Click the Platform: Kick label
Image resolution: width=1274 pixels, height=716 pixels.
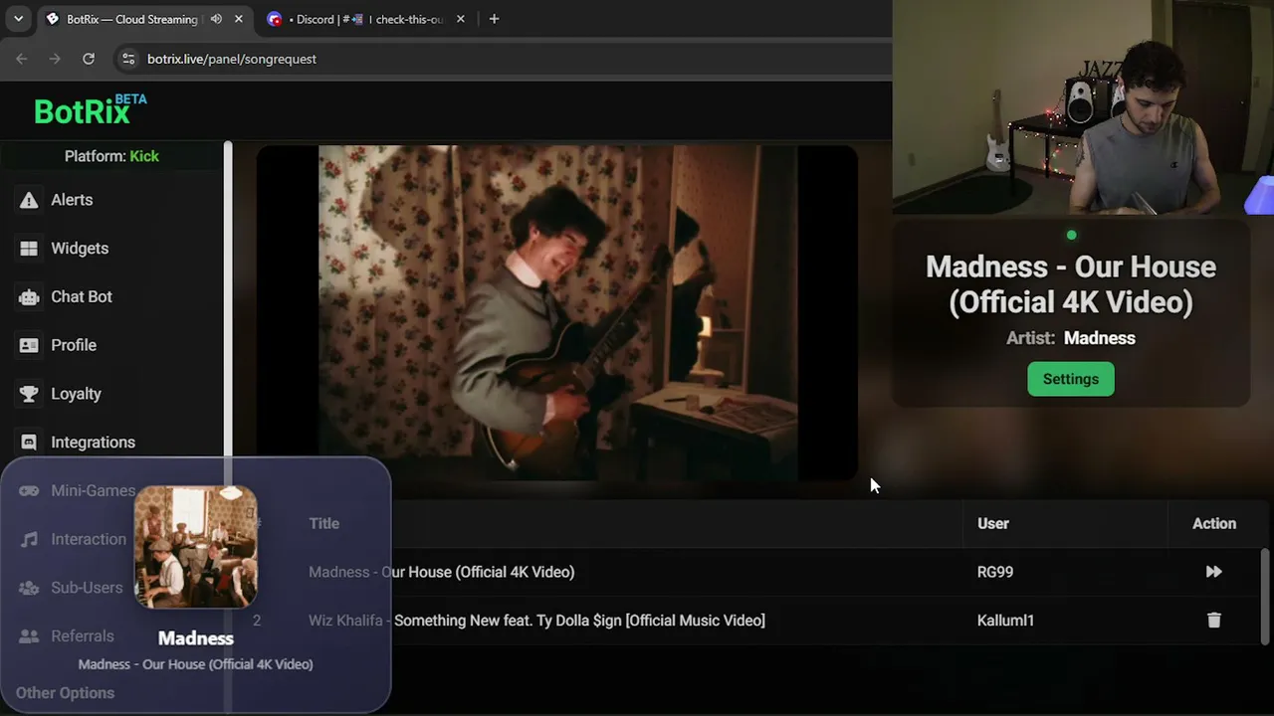tap(111, 156)
